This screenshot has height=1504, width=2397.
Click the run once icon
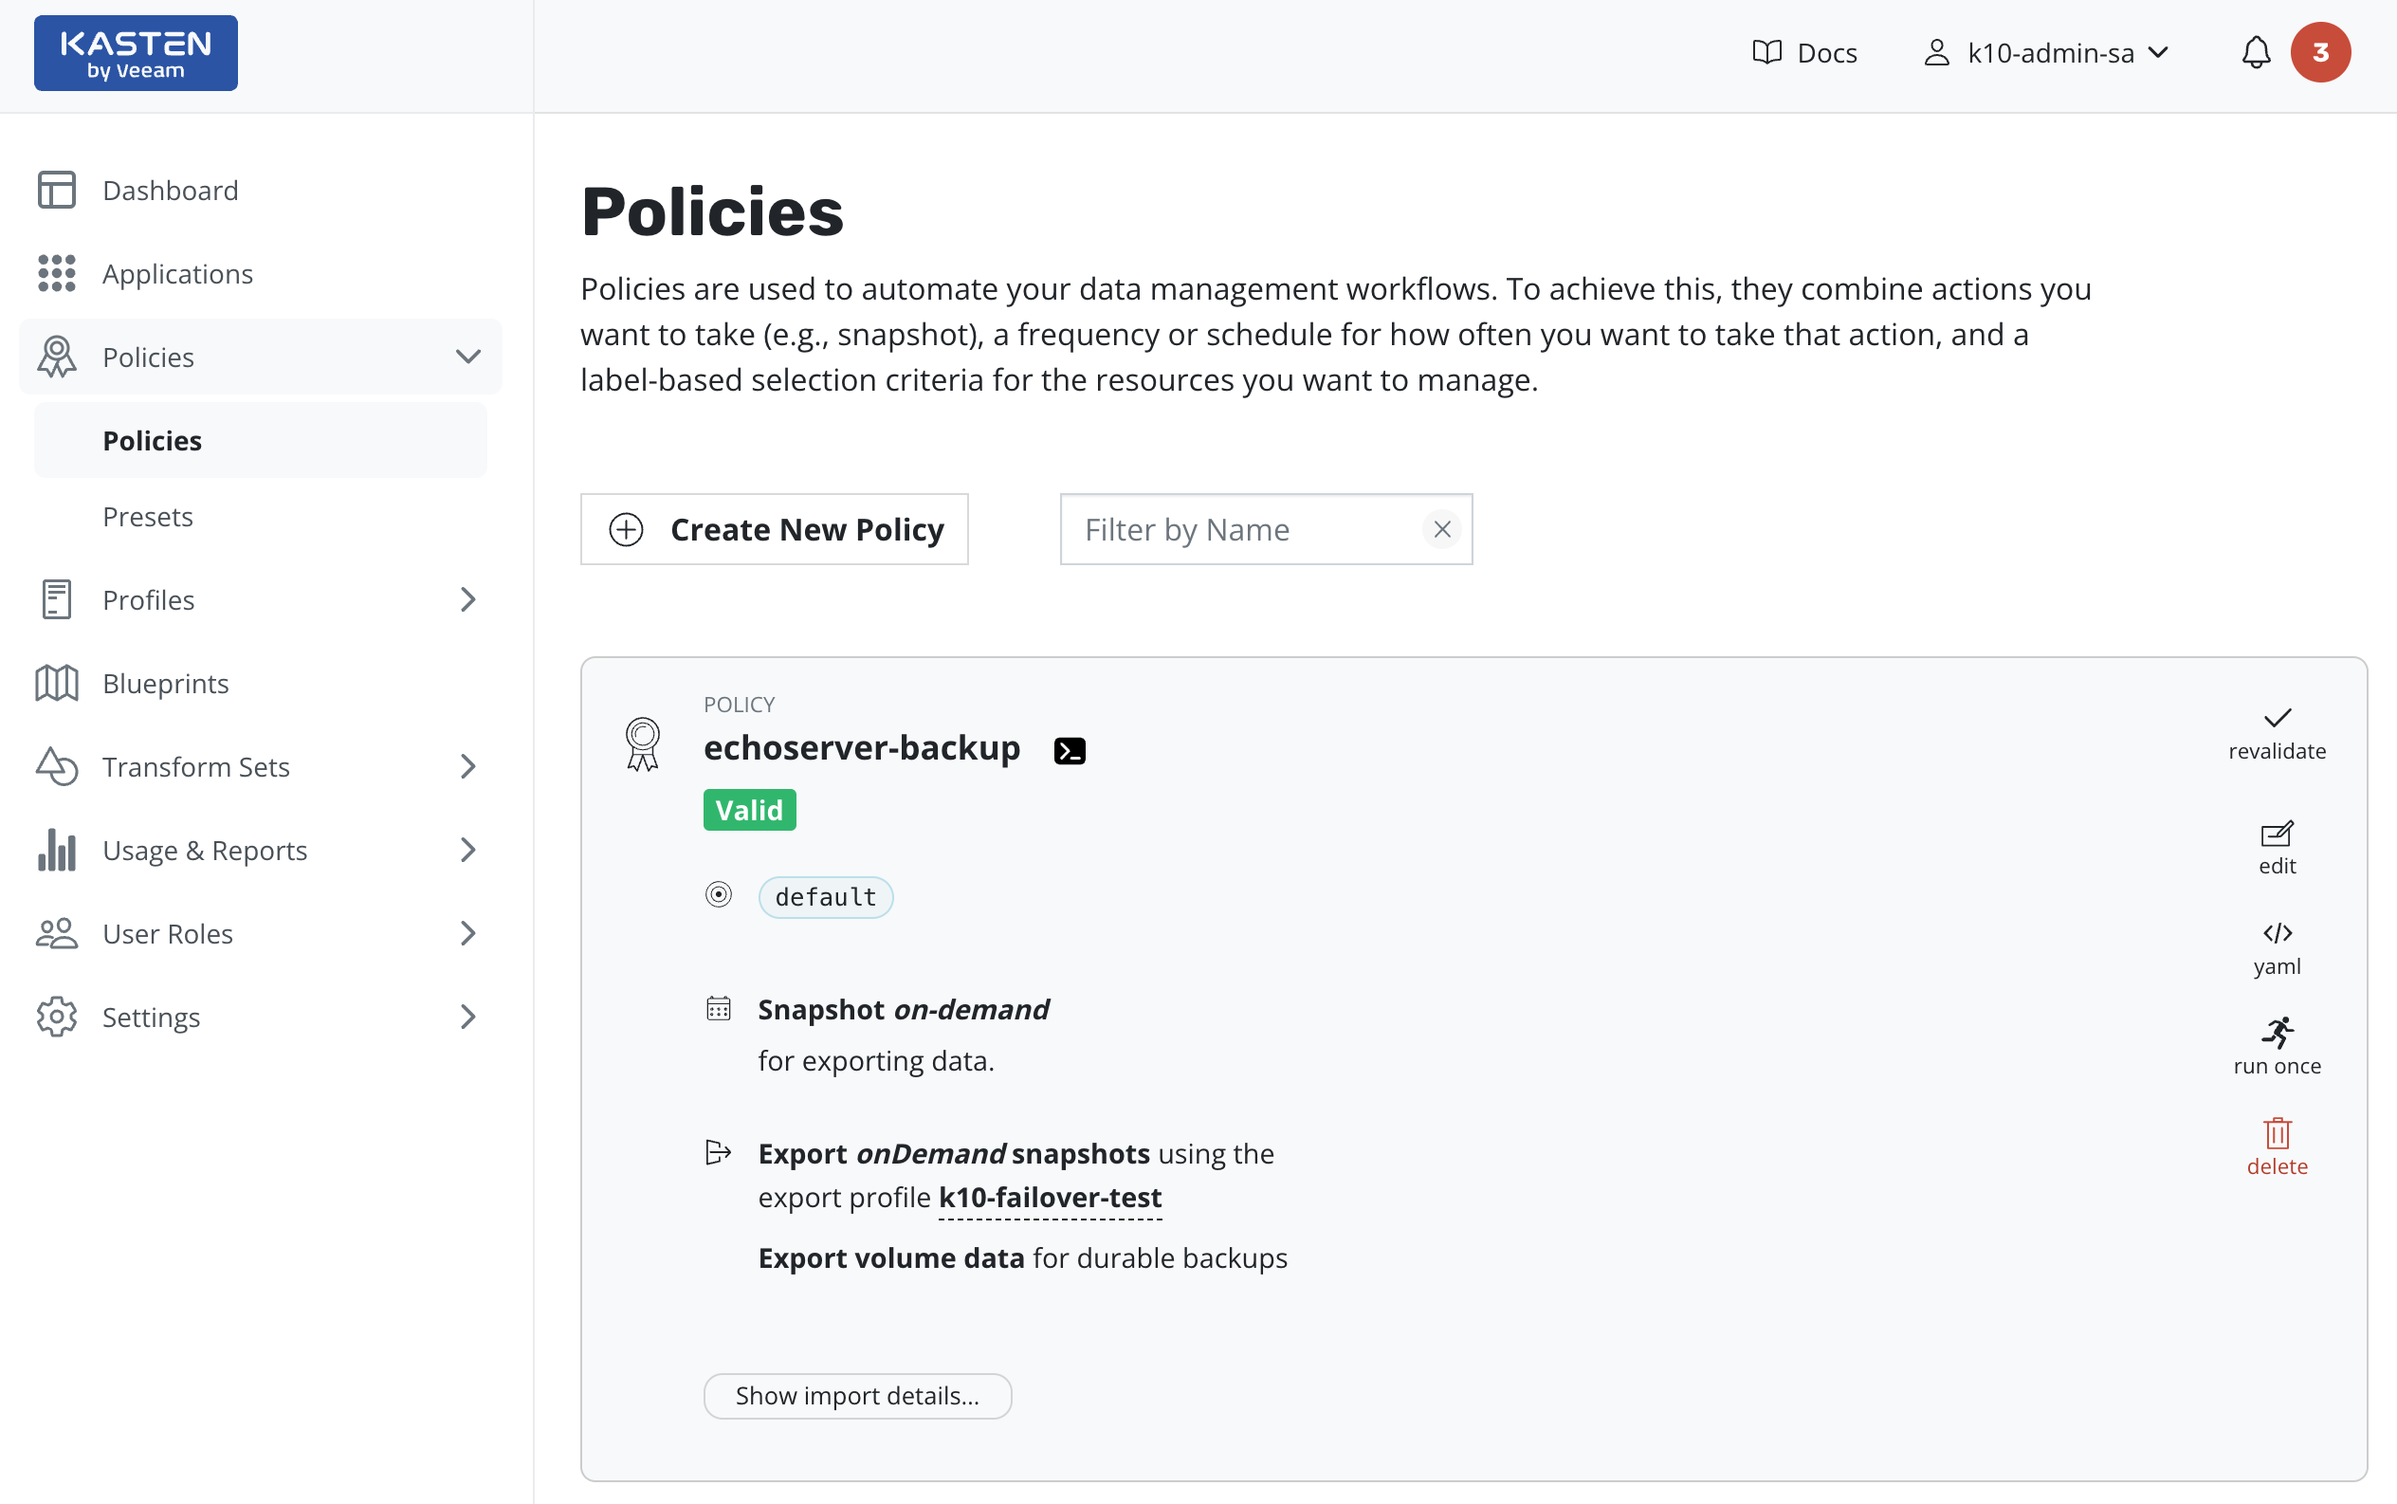[2277, 1033]
